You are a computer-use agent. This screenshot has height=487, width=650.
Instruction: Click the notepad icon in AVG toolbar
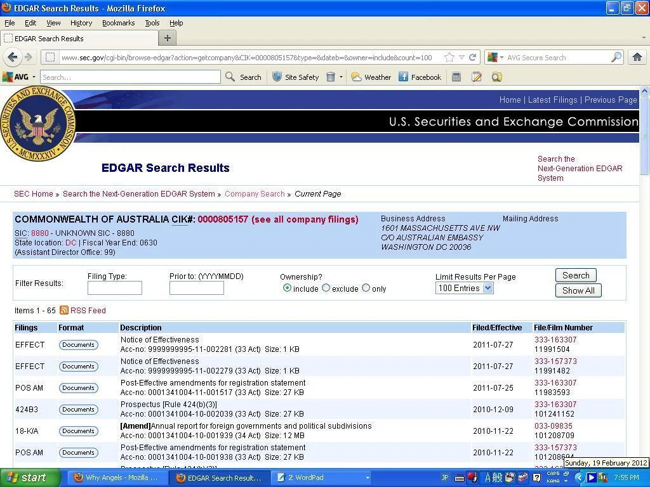(x=477, y=77)
